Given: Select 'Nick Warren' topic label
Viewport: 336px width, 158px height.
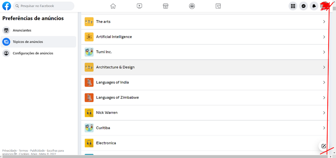Looking at the screenshot, I should [x=107, y=113].
